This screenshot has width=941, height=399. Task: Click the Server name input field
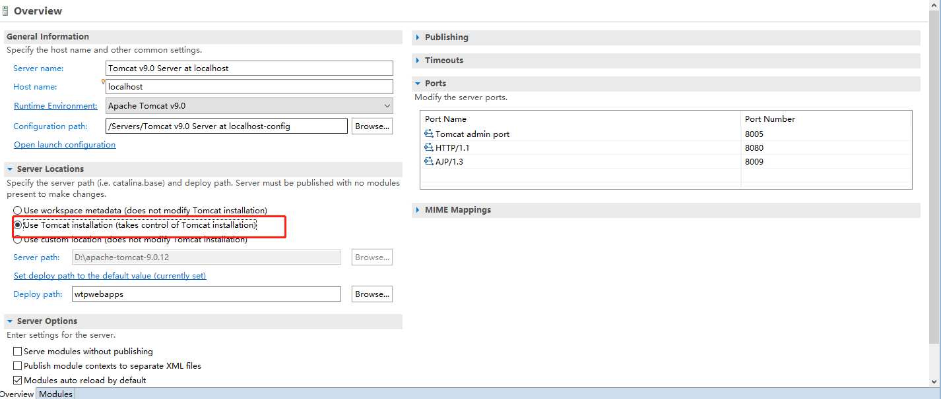pyautogui.click(x=249, y=68)
